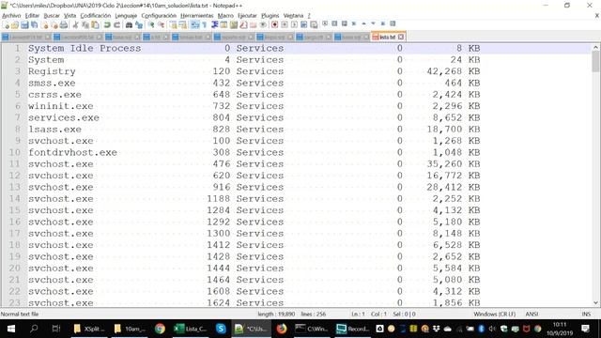The image size is (601, 338).
Task: Click the Run macro multiple times icon
Action: 304,25
